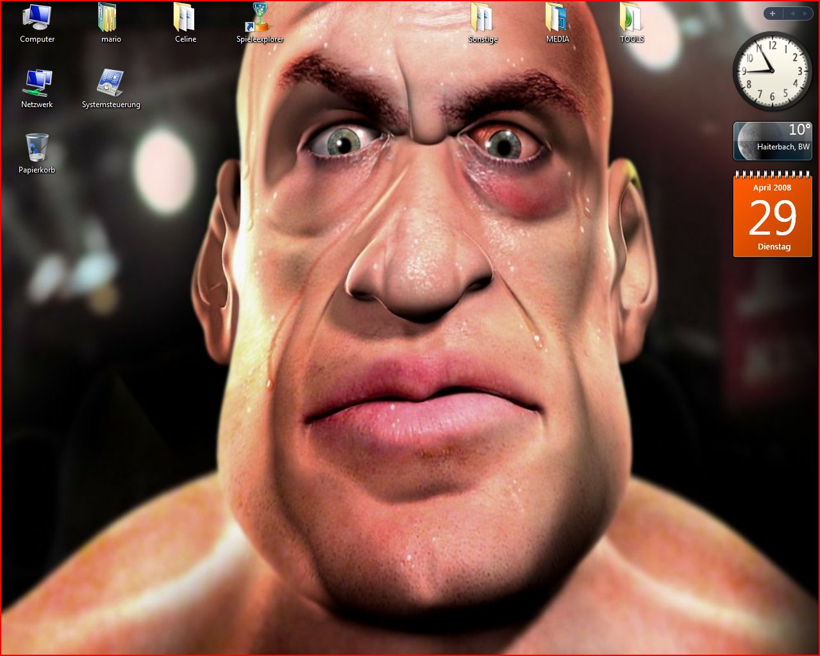Click the April 2008 calendar header
This screenshot has height=656, width=820.
(772, 188)
